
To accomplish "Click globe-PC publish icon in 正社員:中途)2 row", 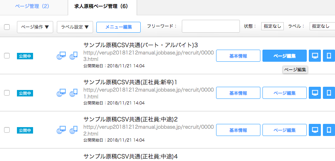I will point(61,130).
